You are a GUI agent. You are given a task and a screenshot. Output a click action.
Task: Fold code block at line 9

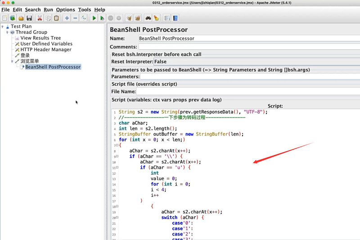(x=117, y=156)
